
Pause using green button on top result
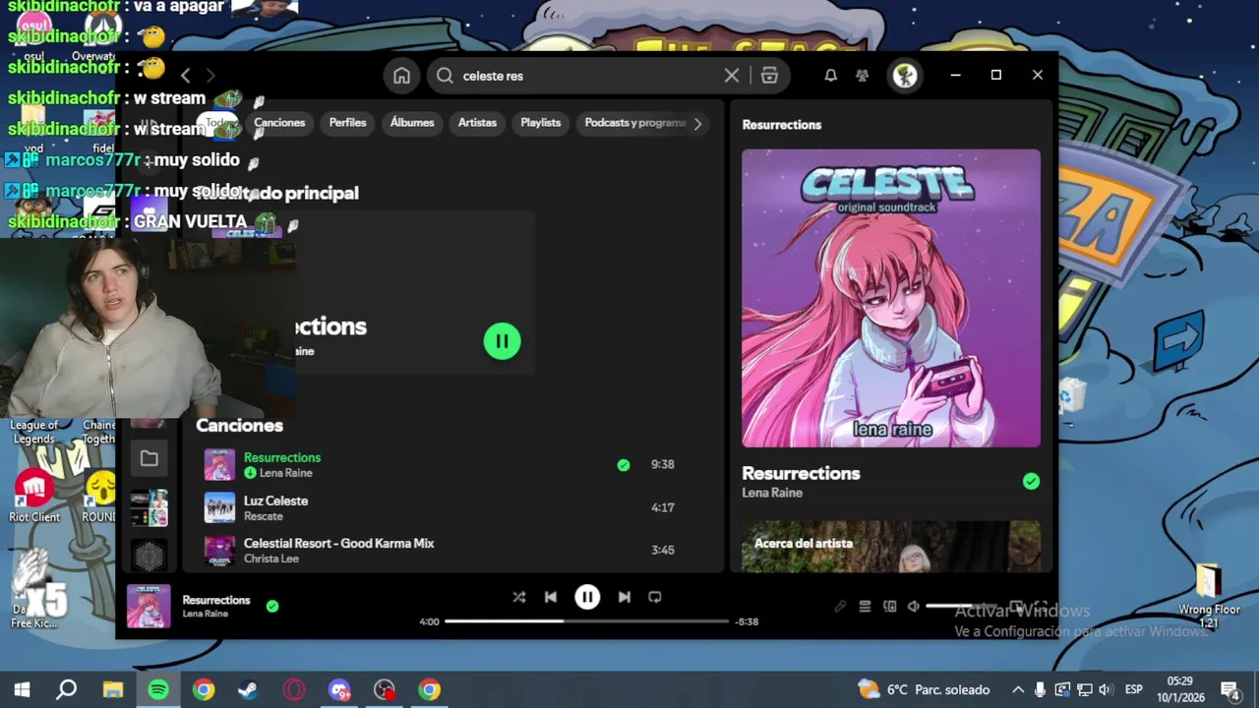point(502,341)
